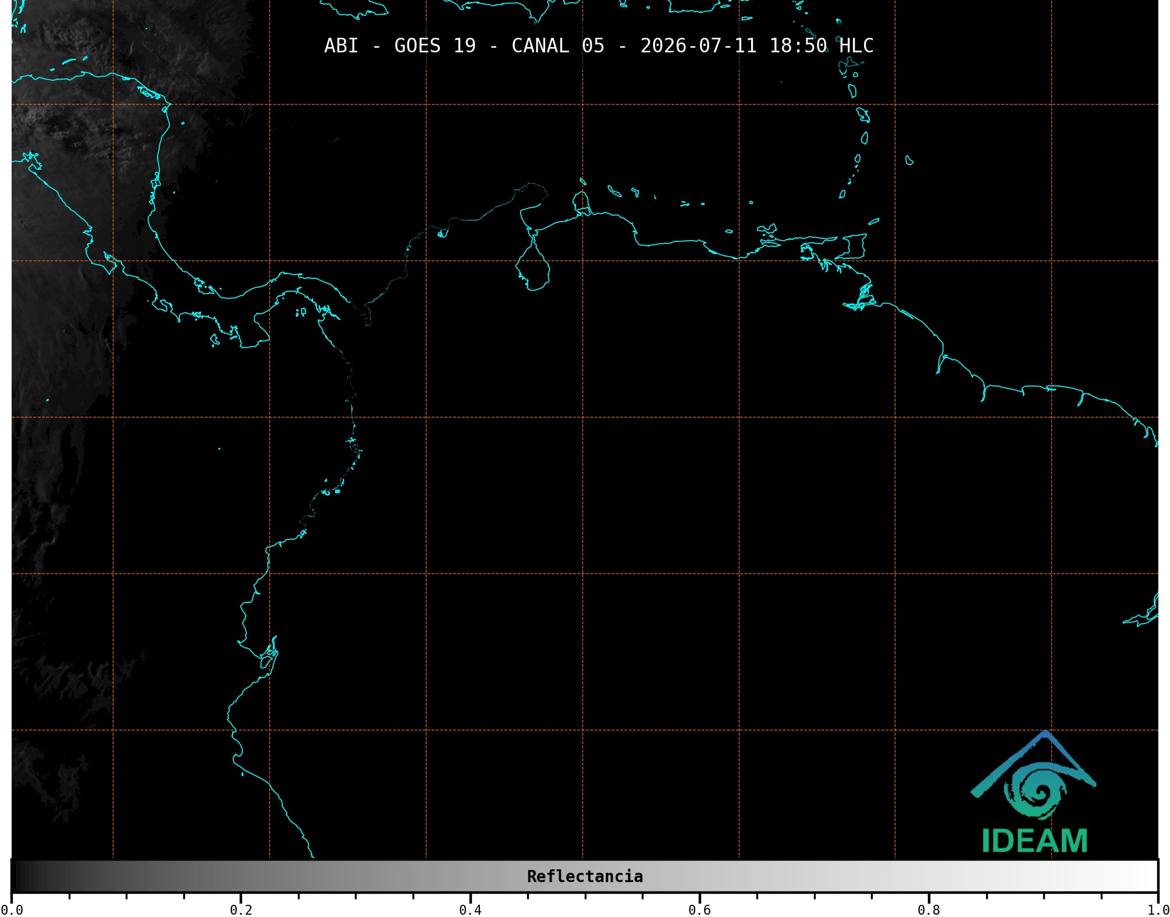Click the timestamp '2026-07-11 18:50 HLC'
This screenshot has width=1170, height=917.
[x=757, y=46]
